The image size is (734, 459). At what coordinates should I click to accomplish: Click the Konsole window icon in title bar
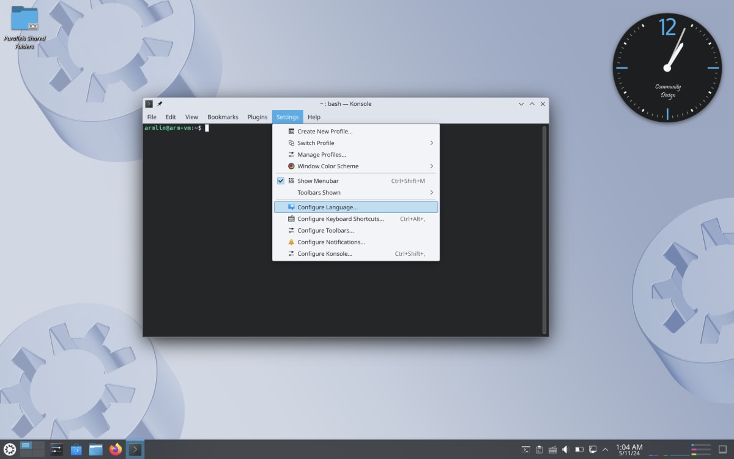pos(149,104)
